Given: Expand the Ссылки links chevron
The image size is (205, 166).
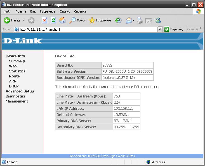Looking at the screenshot, I should (201, 28).
